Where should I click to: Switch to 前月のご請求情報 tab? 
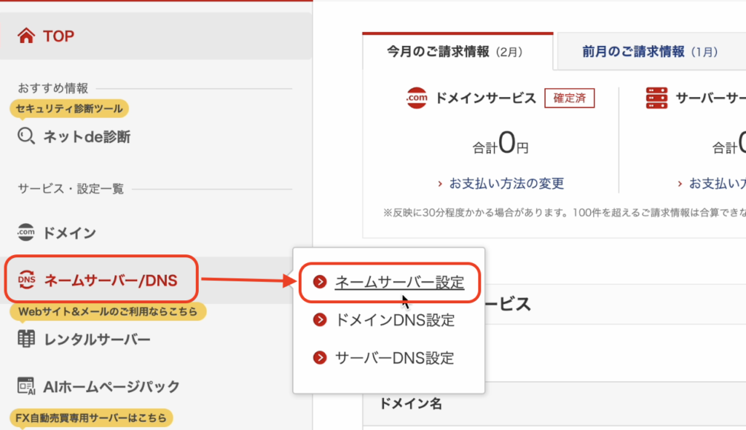coord(649,52)
